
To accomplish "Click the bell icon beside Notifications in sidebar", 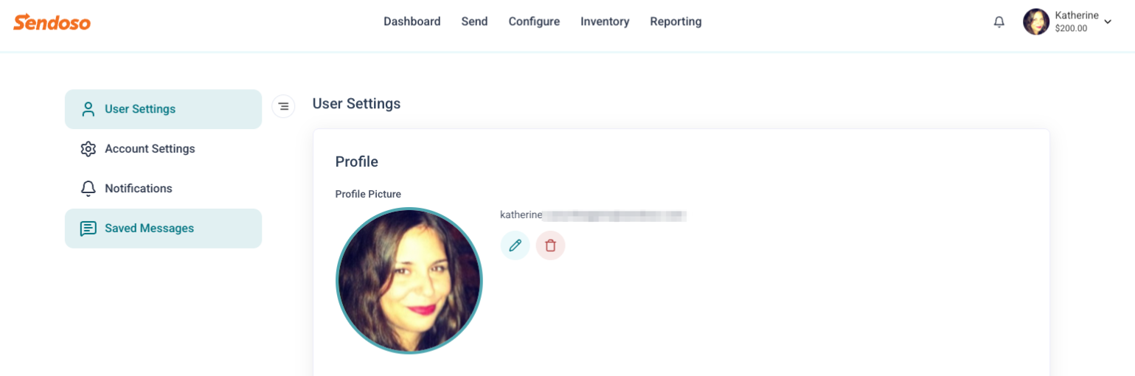I will (x=88, y=189).
